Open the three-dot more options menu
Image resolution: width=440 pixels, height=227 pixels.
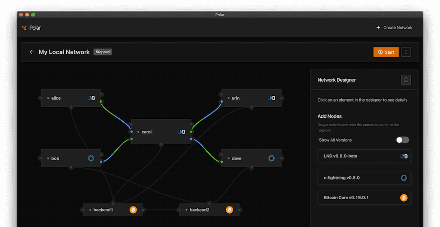point(406,52)
